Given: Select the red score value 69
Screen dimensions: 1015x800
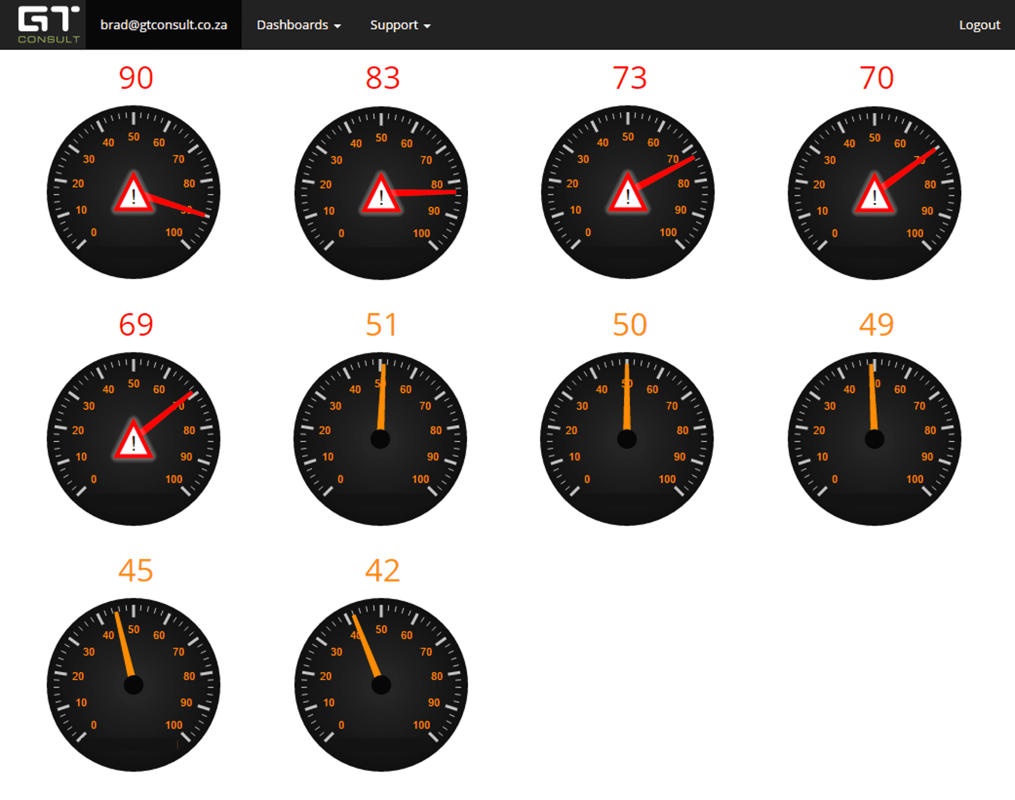Looking at the screenshot, I should tap(136, 325).
